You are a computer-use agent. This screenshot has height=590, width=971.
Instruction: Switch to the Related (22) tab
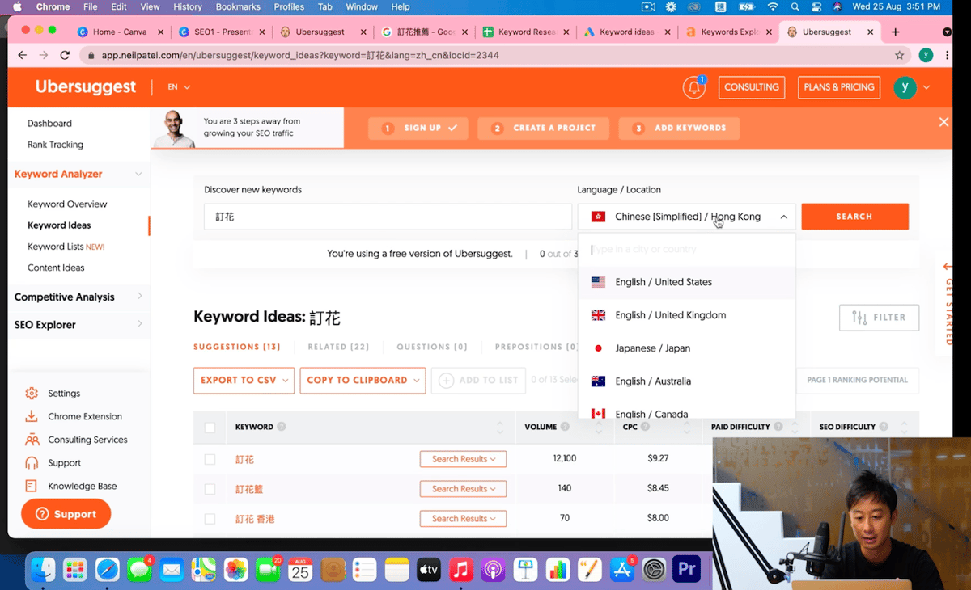(x=338, y=347)
